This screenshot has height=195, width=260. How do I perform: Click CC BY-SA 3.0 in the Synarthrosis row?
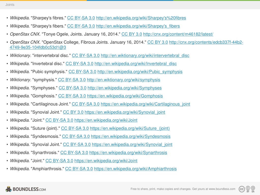[x=74, y=153]
